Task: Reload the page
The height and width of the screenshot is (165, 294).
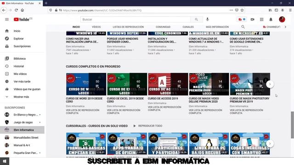Action: pyautogui.click(x=17, y=10)
